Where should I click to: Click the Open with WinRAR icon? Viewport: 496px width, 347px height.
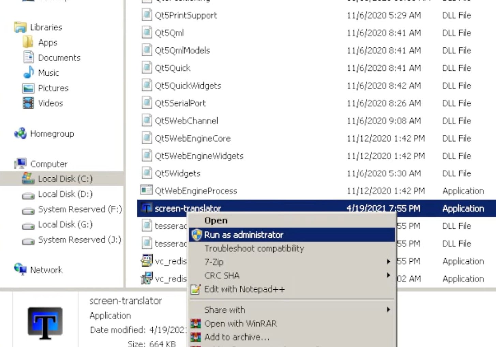(196, 323)
